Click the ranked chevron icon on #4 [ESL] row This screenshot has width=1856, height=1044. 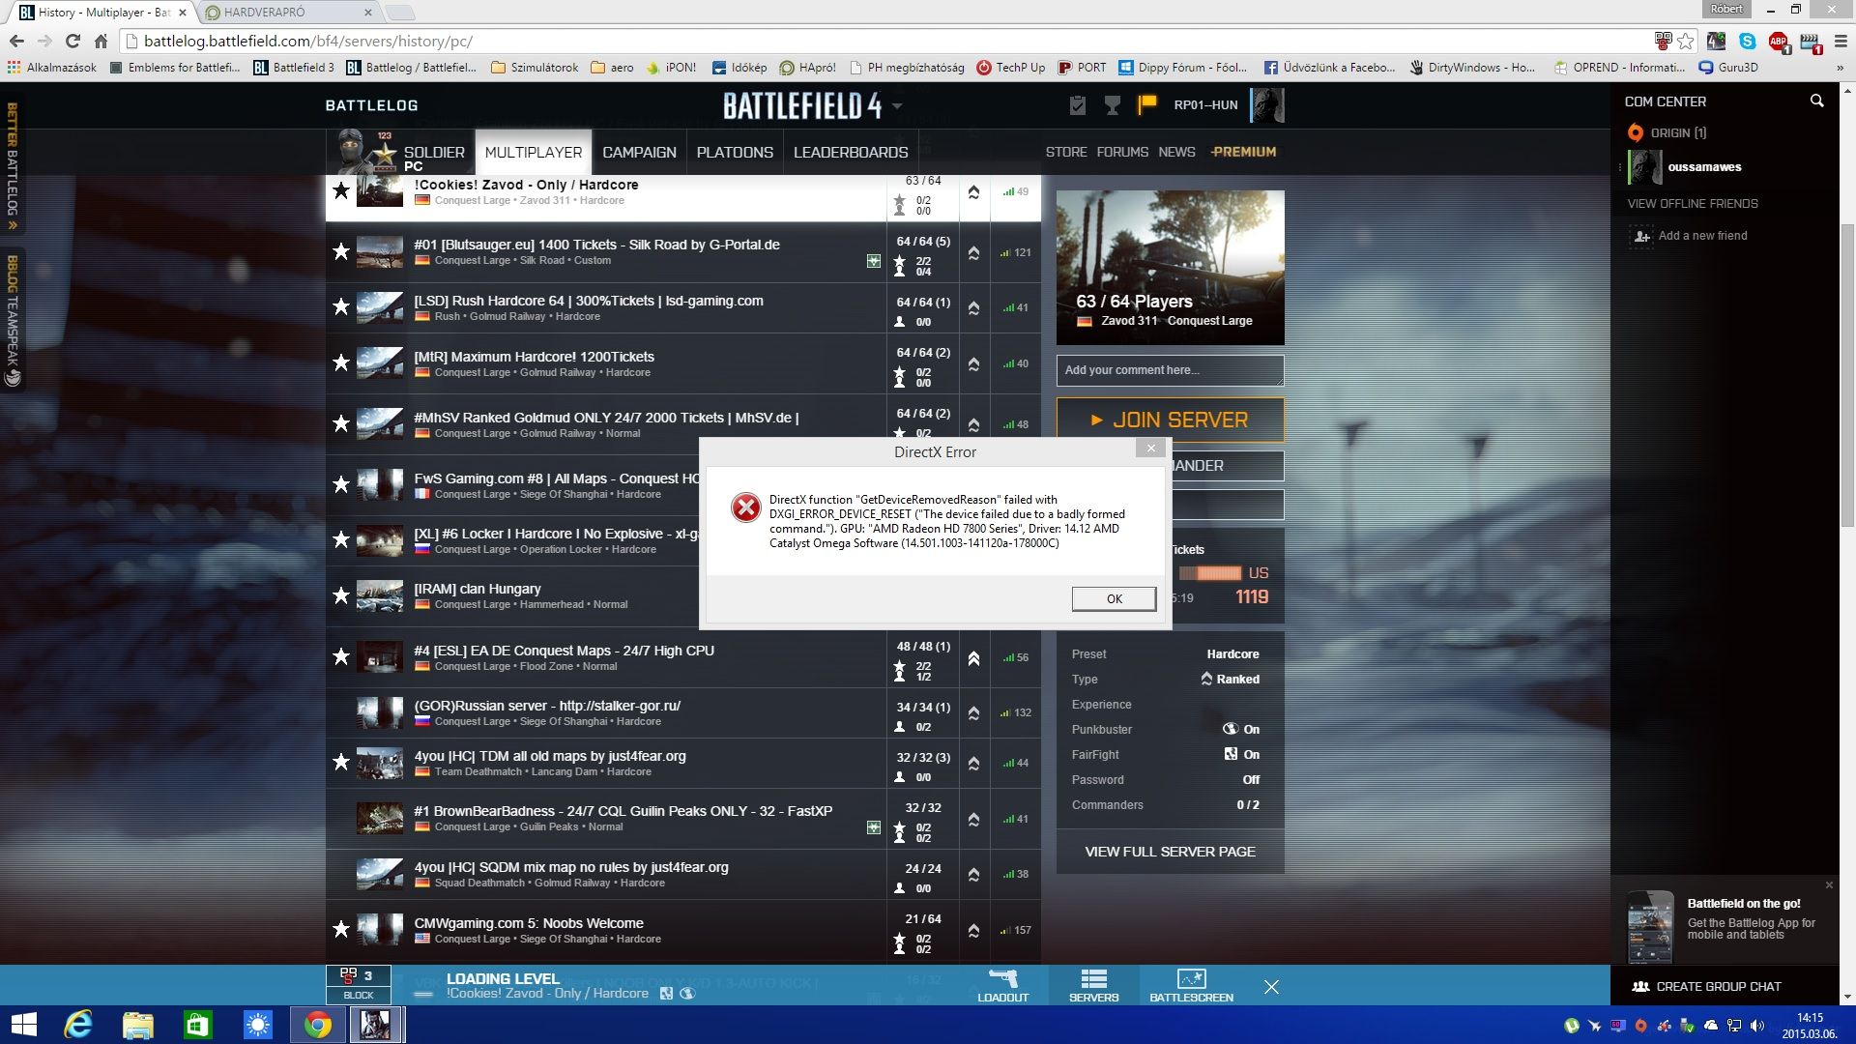973,658
